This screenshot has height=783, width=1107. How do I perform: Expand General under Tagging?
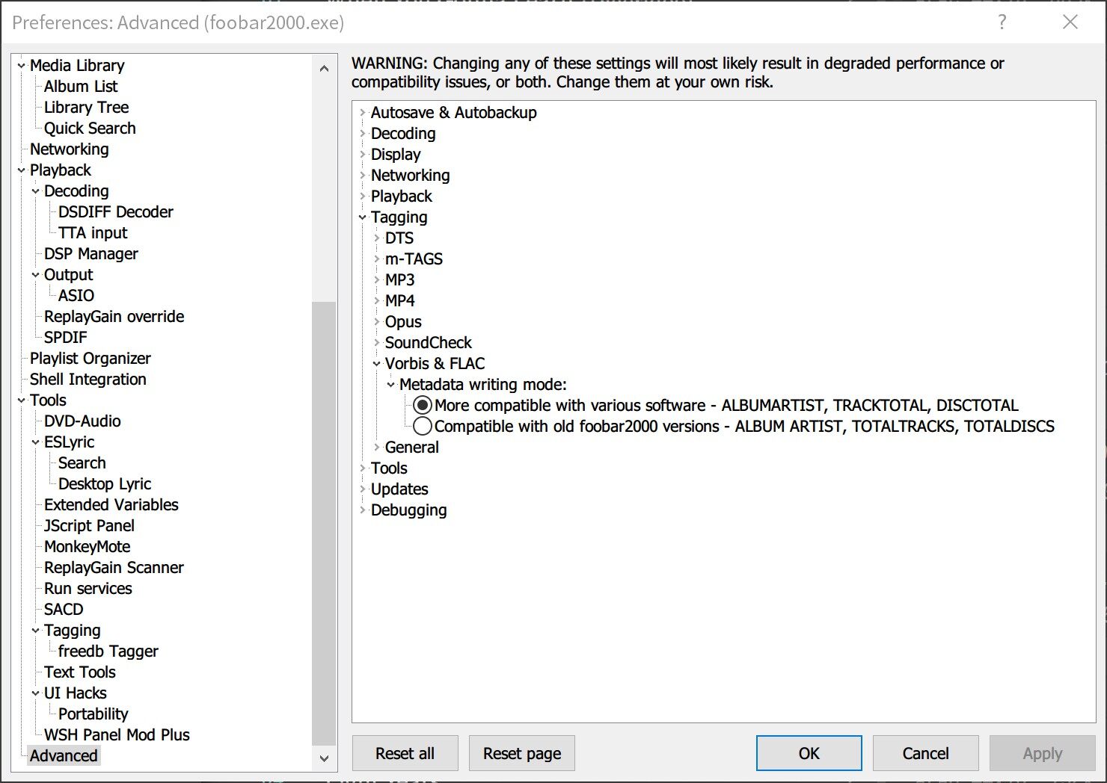tap(377, 448)
